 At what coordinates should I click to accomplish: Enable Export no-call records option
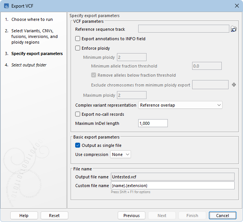pos(78,114)
